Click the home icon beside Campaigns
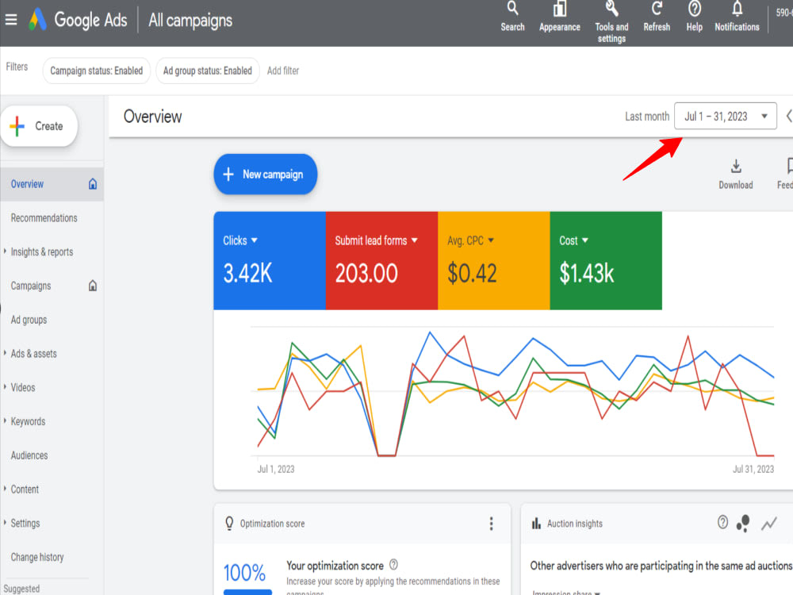Image resolution: width=793 pixels, height=595 pixels. point(93,286)
